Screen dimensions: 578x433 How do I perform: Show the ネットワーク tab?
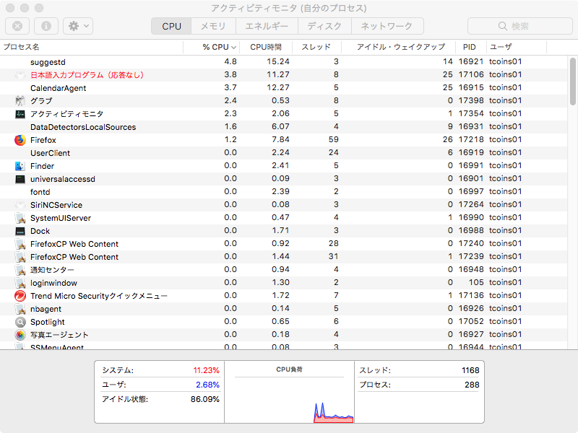pyautogui.click(x=387, y=26)
